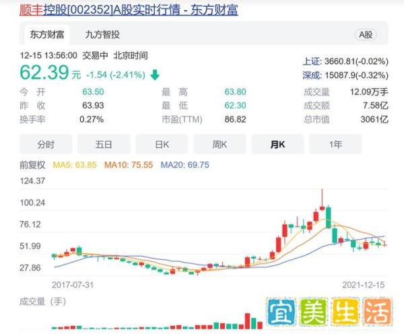Click the 2017-07-31 start date label

pos(73,285)
